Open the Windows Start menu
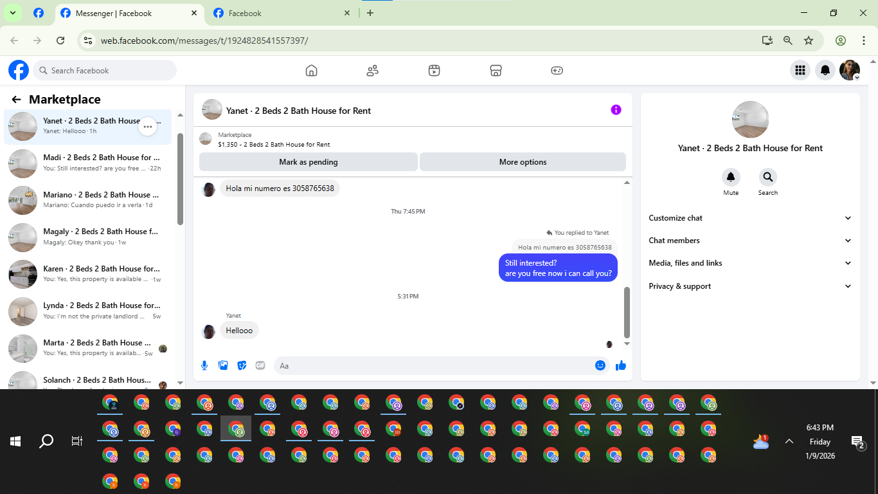Screen dimensions: 878x494 pos(15,441)
